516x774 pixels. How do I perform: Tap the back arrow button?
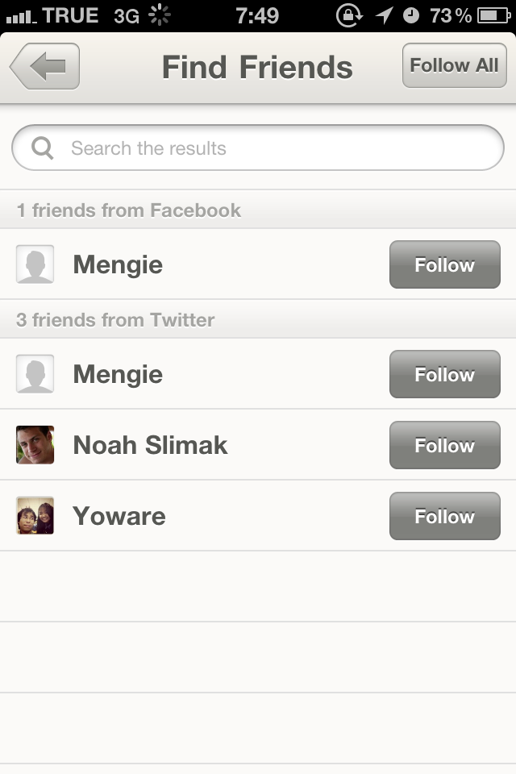tap(45, 66)
